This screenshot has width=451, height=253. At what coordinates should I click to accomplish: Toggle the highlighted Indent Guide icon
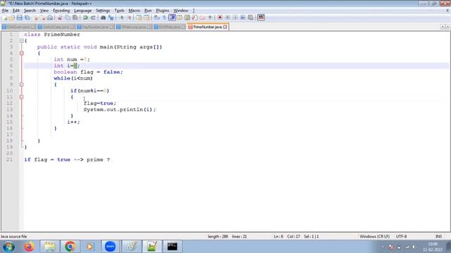pos(172,18)
